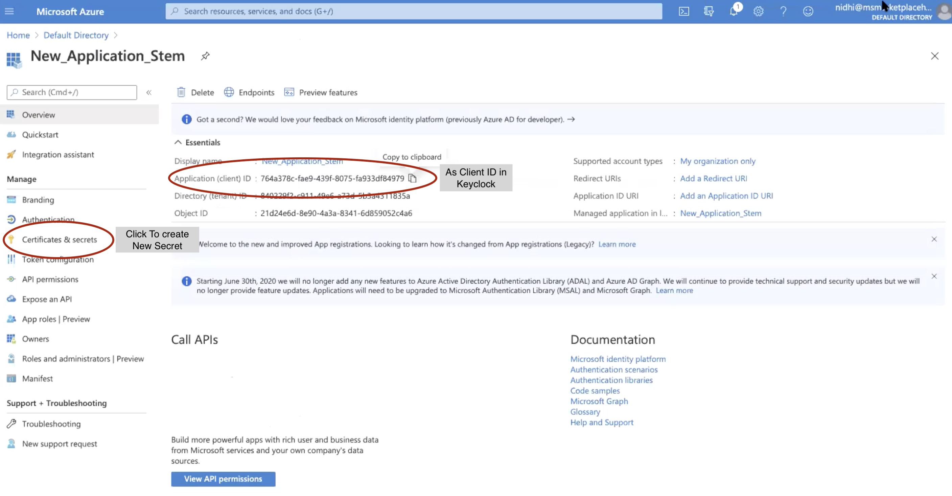The height and width of the screenshot is (496, 952).
Task: Click My organization only link
Action: click(718, 161)
